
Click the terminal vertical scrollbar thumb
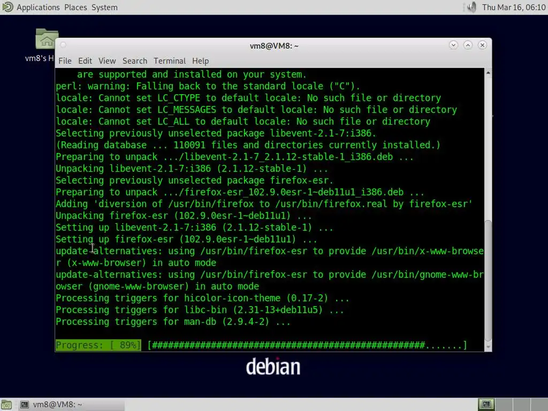488,280
